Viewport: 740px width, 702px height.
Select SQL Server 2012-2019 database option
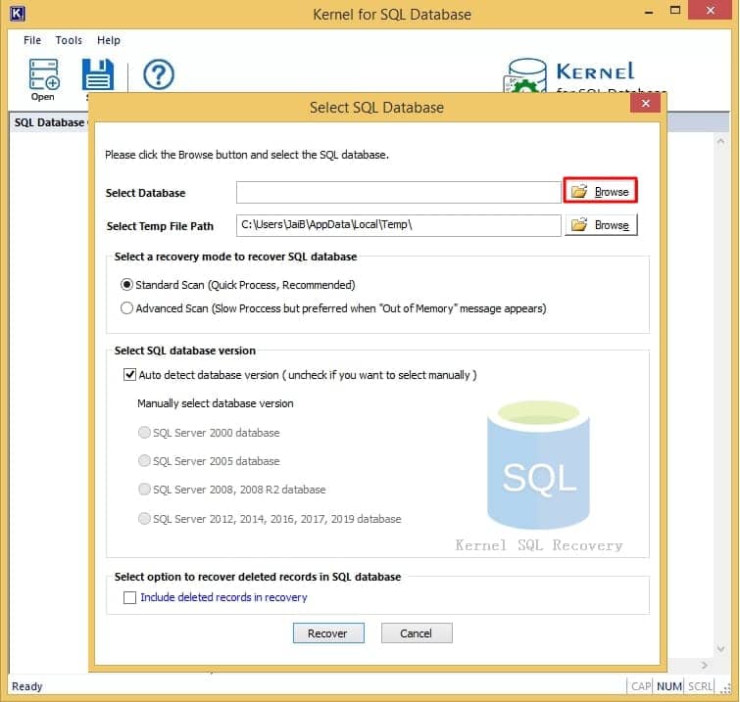[144, 519]
